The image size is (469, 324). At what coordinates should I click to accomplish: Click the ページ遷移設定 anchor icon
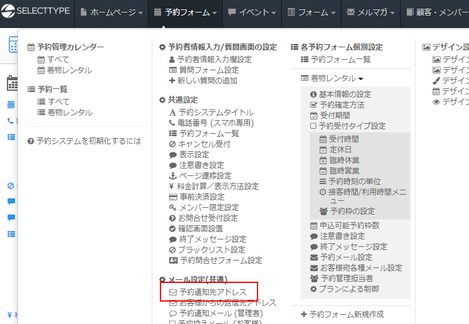click(172, 175)
